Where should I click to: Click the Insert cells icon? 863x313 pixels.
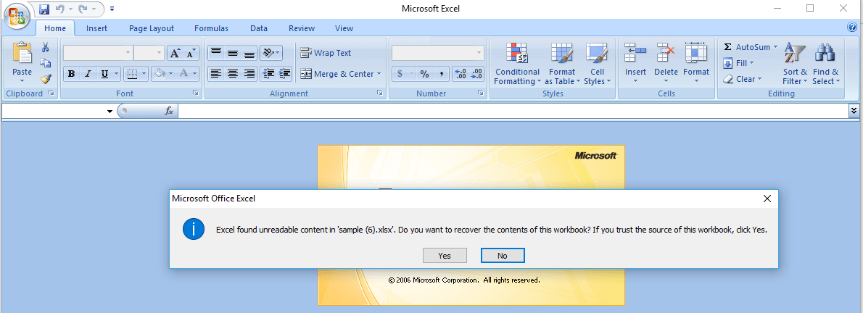click(x=636, y=54)
